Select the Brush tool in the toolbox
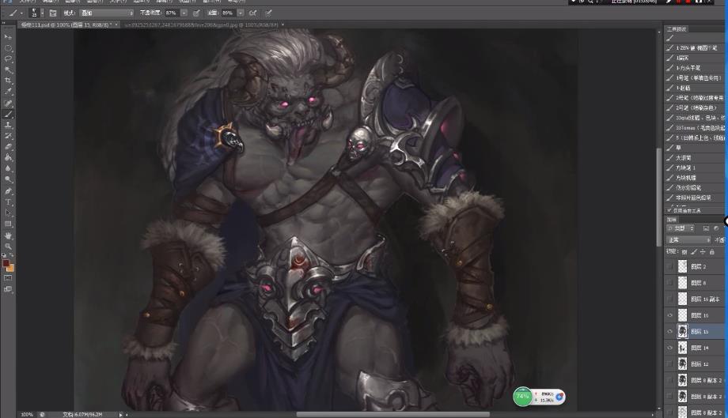728x418 pixels. (x=8, y=114)
